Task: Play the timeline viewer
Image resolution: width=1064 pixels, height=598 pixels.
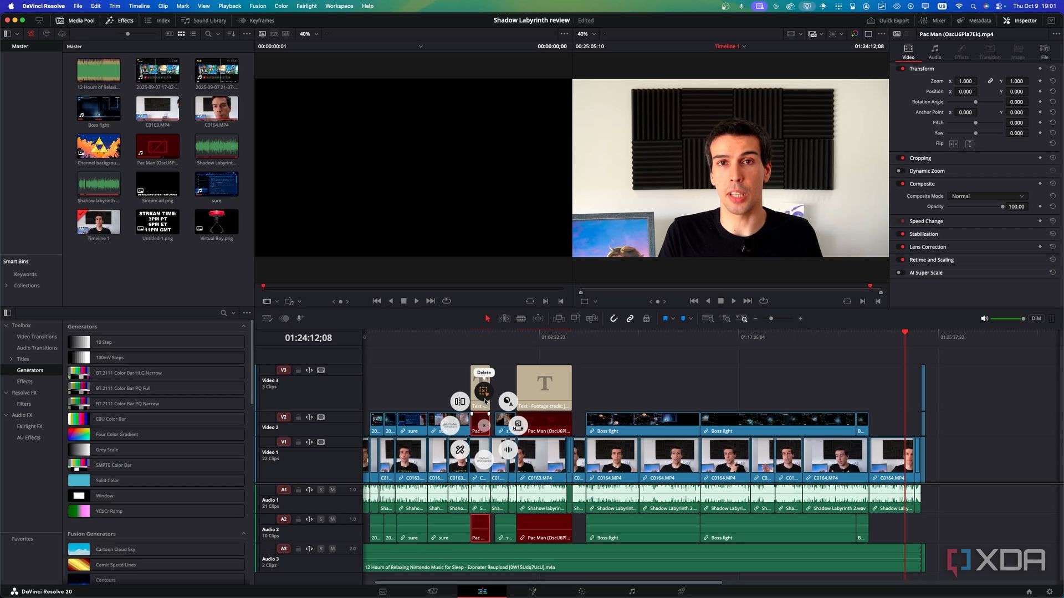Action: click(734, 301)
